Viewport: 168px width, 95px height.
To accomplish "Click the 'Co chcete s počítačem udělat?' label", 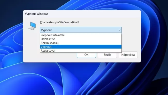I will (59, 22).
